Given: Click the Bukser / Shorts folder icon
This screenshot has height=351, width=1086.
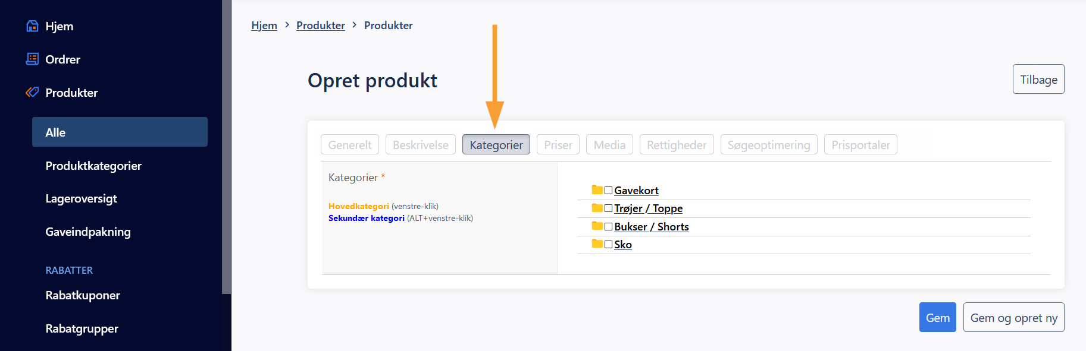Looking at the screenshot, I should pos(597,226).
